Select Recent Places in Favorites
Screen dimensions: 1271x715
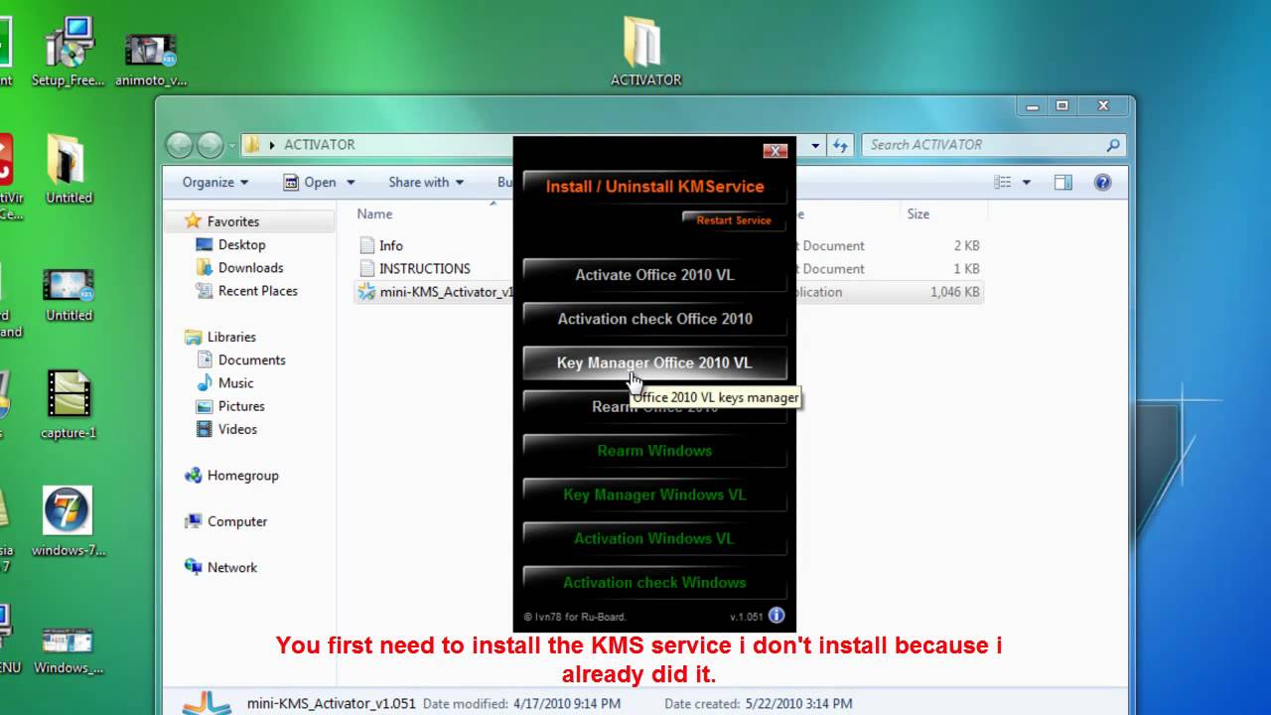click(x=257, y=291)
